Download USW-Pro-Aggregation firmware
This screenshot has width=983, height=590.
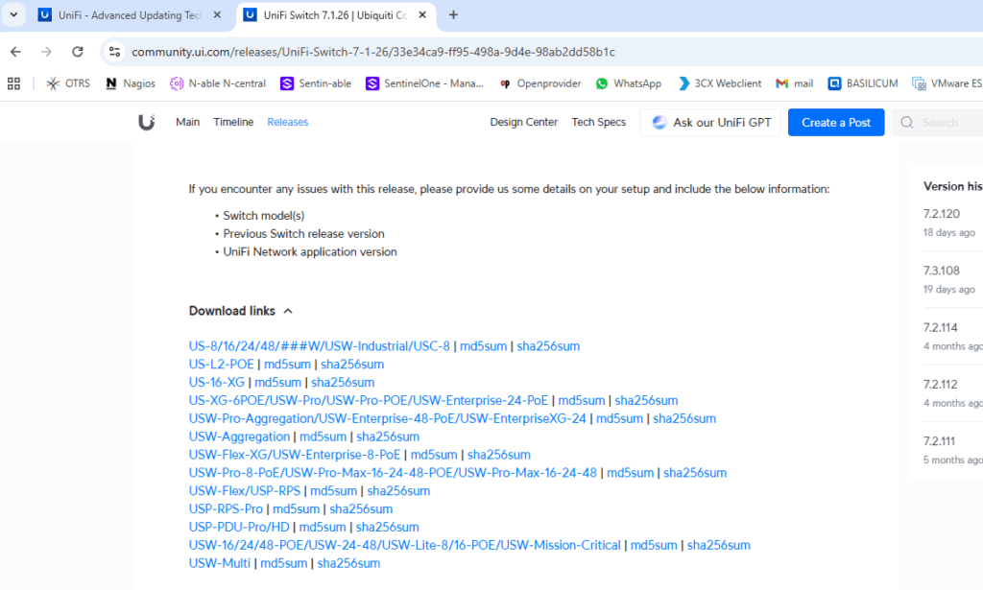click(x=388, y=418)
